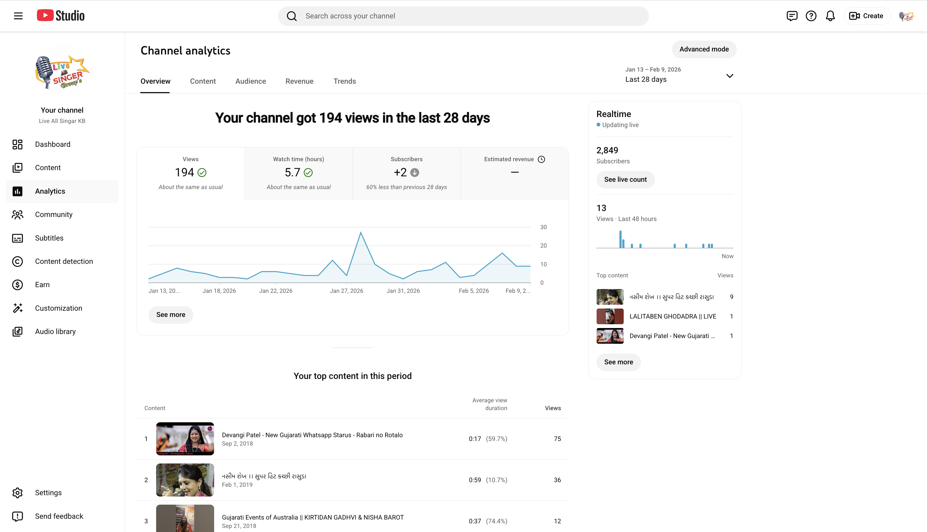Expand the Last 28 days date dropdown
Screen dimensions: 927x532
point(680,75)
